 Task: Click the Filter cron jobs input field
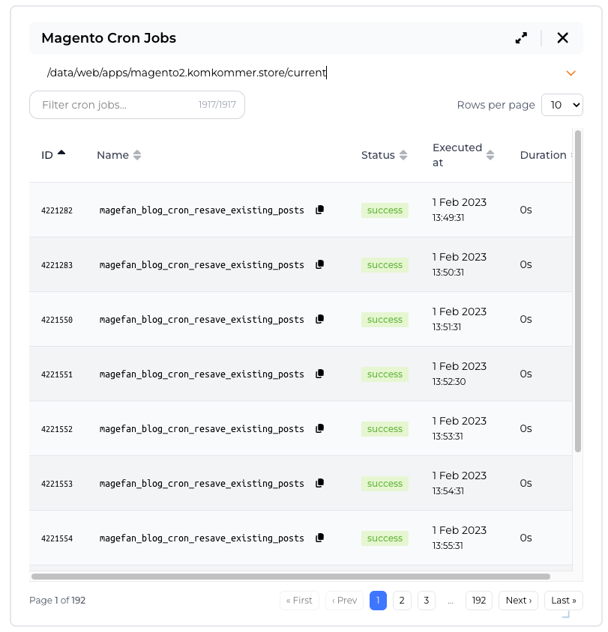116,105
